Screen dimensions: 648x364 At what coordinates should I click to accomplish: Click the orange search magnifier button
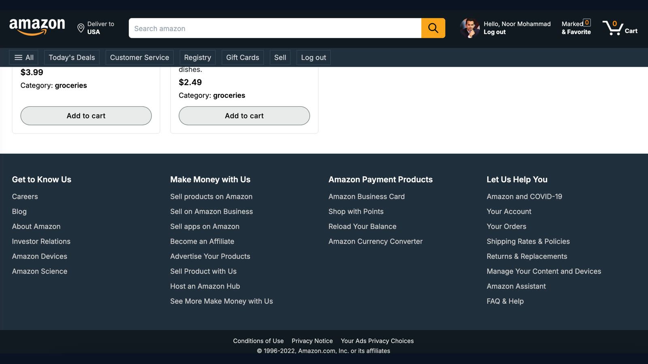pos(433,28)
